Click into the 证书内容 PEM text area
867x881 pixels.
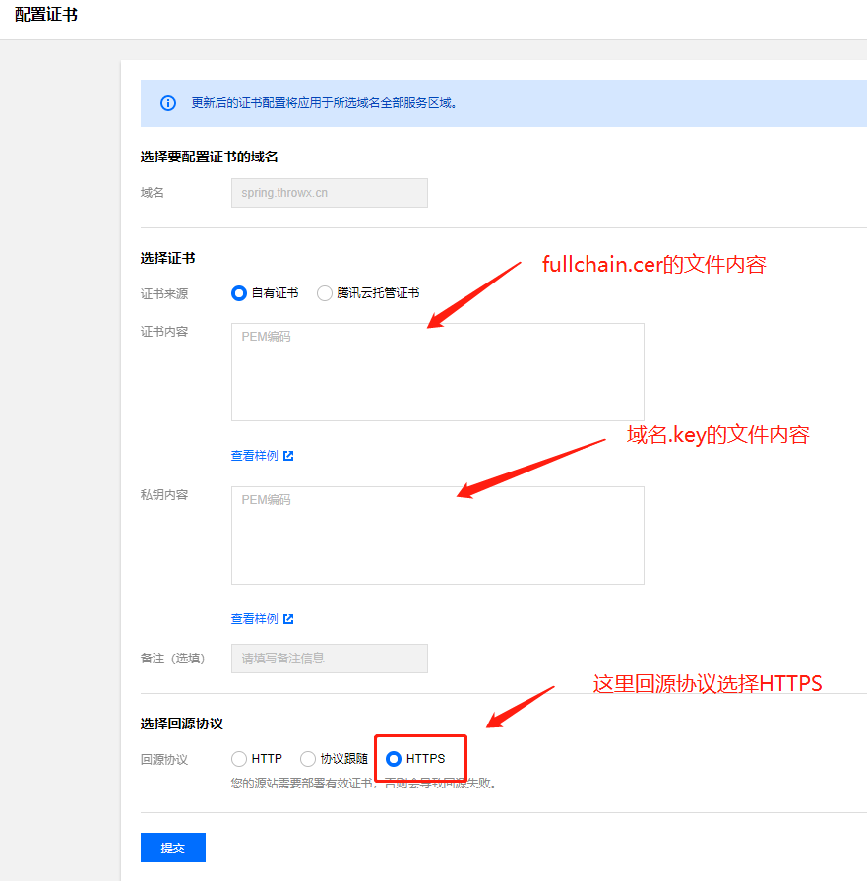point(437,372)
